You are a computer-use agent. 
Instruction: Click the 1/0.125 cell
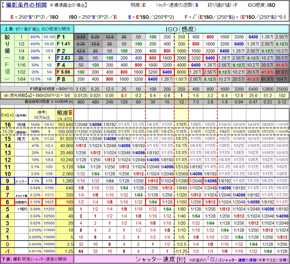pos(49,37)
